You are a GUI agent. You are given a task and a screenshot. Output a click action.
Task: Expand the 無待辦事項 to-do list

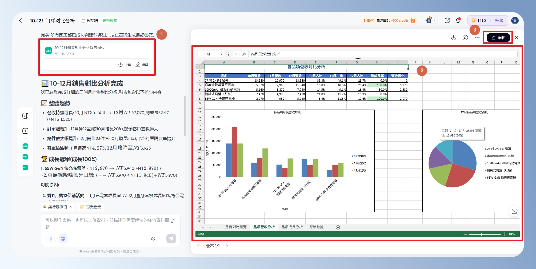(x=58, y=207)
